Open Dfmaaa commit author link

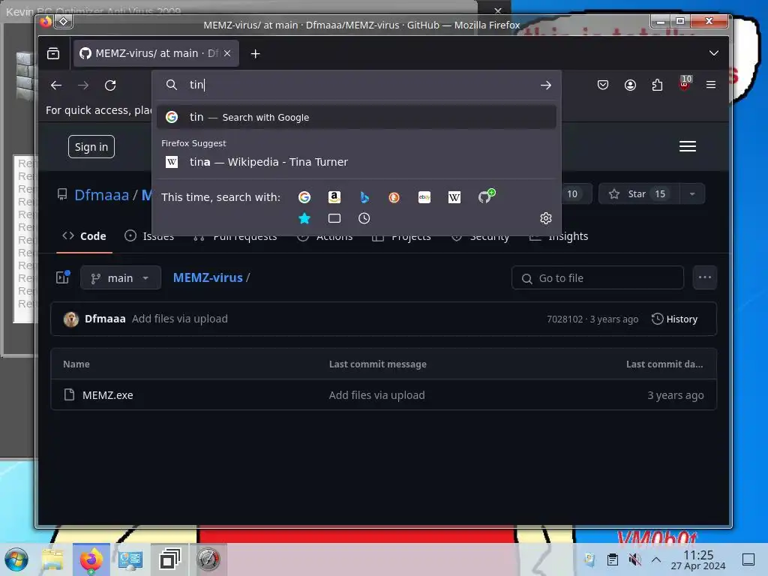tap(105, 319)
